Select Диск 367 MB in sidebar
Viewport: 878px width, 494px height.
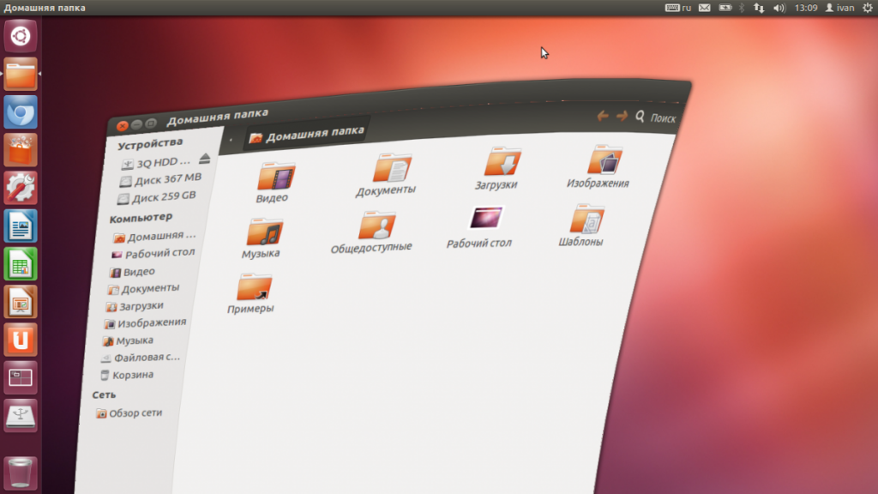coord(166,179)
